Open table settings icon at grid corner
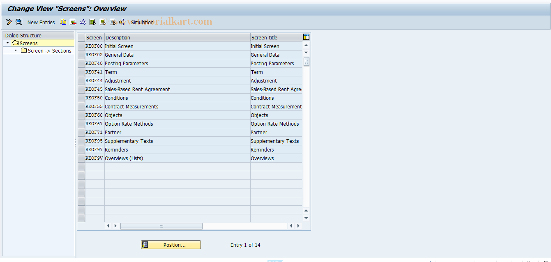 [x=306, y=37]
